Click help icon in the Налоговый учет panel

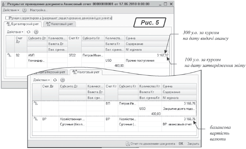62,80
